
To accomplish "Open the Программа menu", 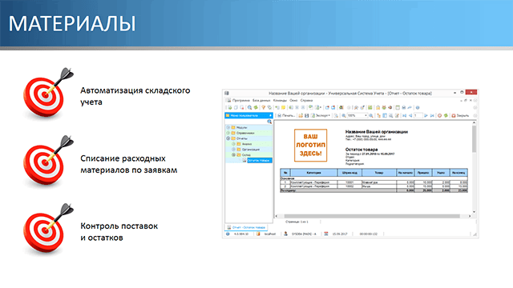I will point(240,101).
